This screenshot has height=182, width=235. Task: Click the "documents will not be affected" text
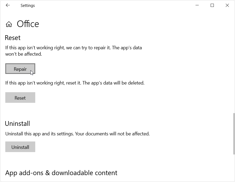[x=118, y=134]
